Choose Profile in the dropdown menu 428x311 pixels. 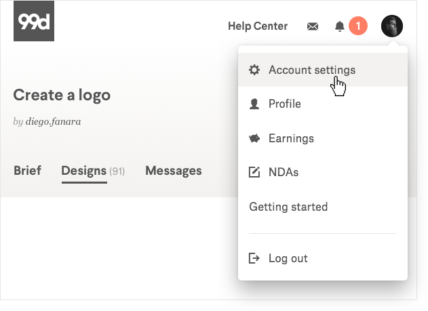click(285, 104)
